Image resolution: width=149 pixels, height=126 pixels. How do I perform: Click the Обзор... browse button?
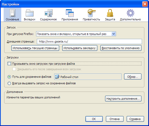coord(133,77)
